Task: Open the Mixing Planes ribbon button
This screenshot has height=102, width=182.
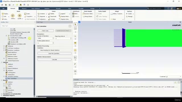Action: coord(88,16)
